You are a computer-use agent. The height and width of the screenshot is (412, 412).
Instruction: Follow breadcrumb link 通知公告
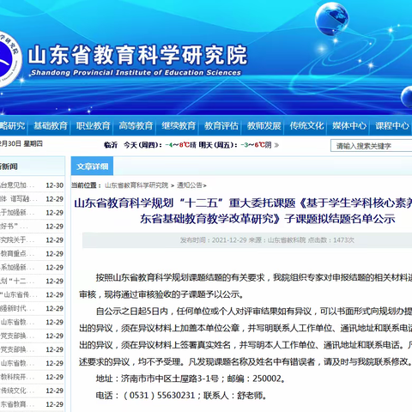(x=190, y=185)
